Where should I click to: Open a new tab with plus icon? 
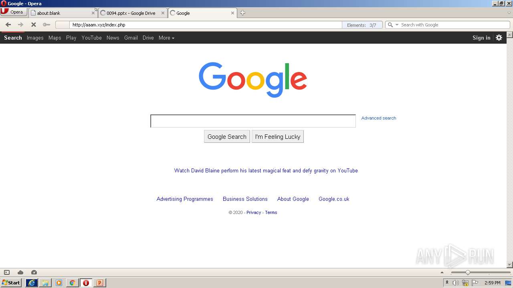(242, 13)
